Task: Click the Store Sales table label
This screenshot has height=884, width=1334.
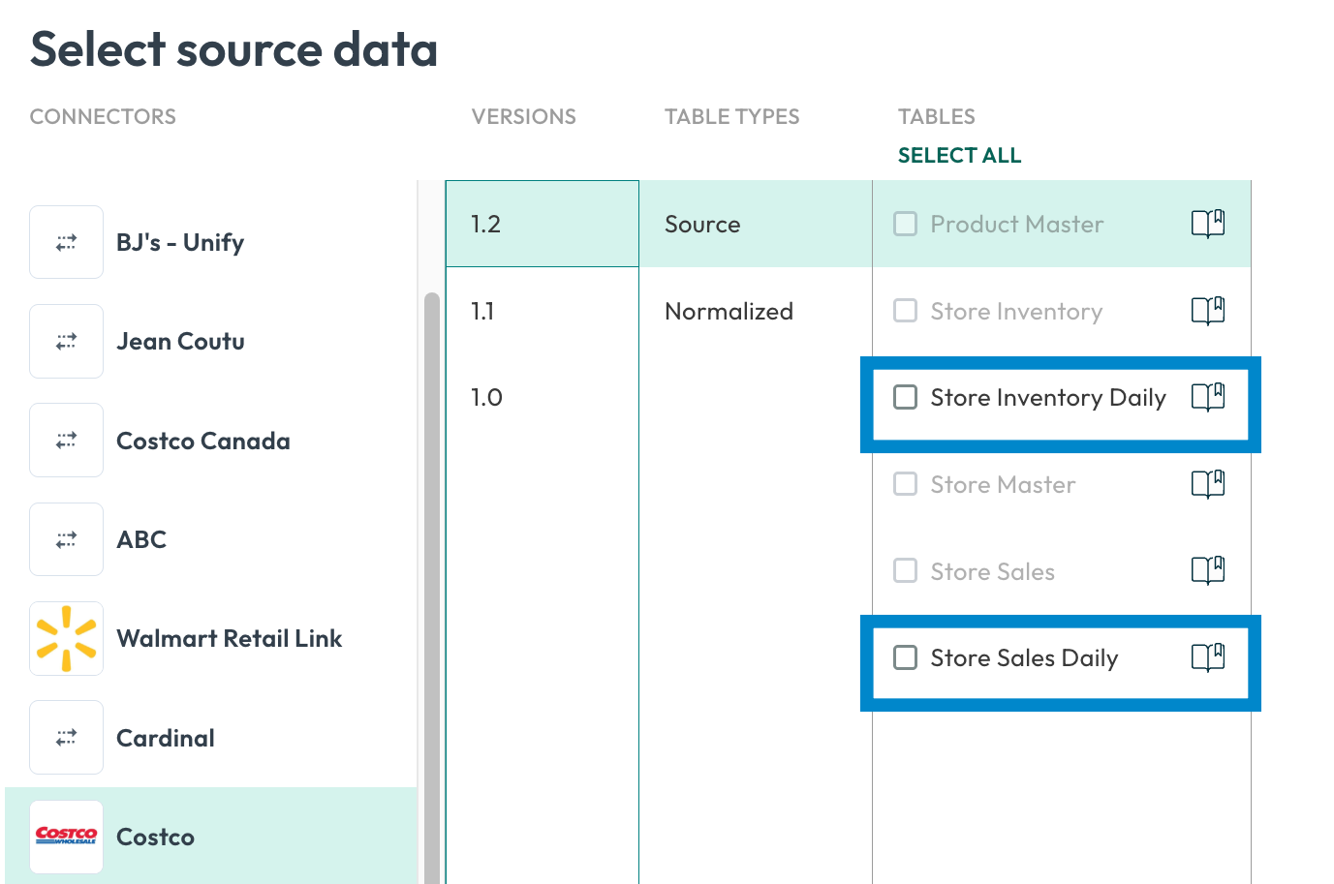Action: click(x=992, y=571)
